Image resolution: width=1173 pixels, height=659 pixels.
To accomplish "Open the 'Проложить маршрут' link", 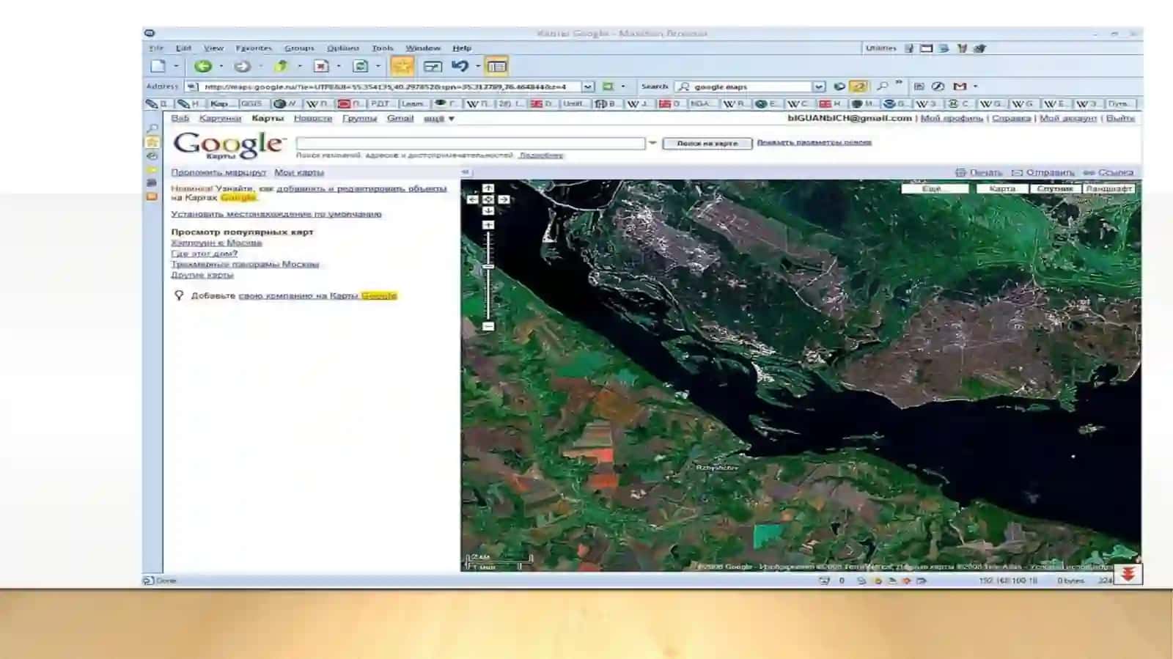I will click(x=218, y=172).
